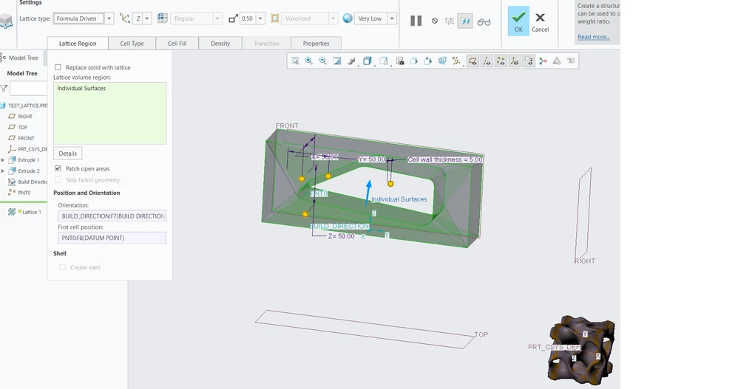Viewport: 738px width, 389px height.
Task: Switch to the Density tab
Action: (x=220, y=44)
